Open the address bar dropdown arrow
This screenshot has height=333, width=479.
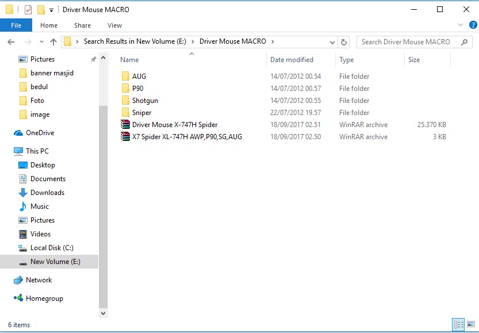coord(332,41)
